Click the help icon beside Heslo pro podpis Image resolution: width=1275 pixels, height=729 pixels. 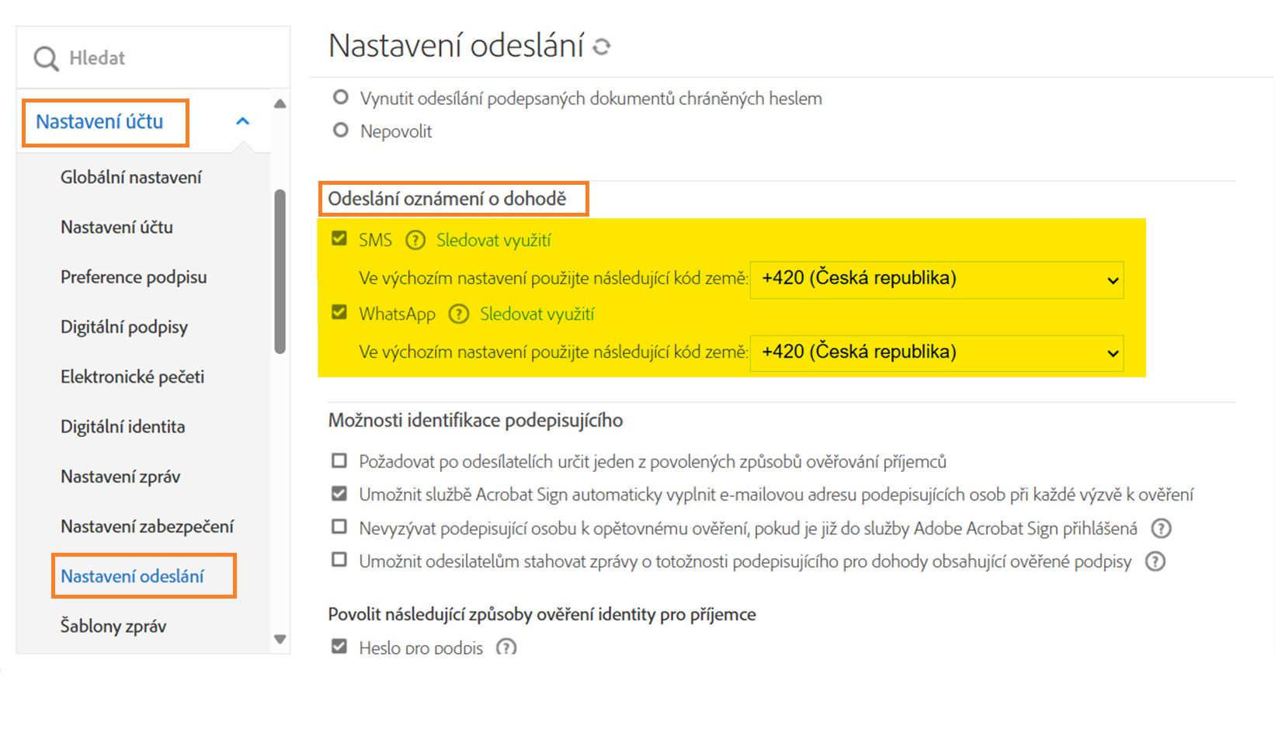tap(507, 647)
